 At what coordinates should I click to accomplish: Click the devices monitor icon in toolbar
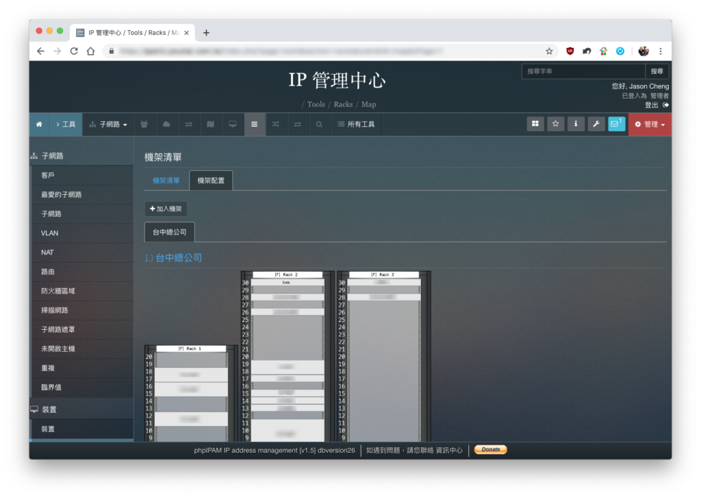233,124
